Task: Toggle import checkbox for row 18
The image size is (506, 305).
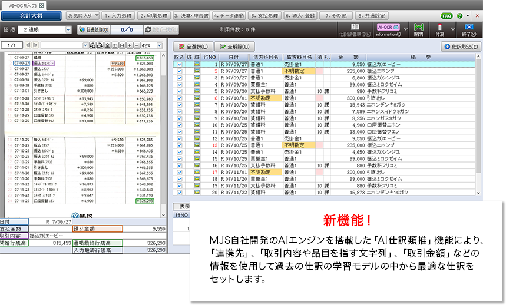Action: 180,179
